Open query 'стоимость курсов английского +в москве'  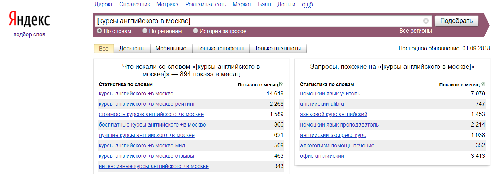tap(151, 114)
